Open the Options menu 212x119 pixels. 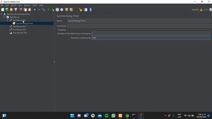coord(27,5)
